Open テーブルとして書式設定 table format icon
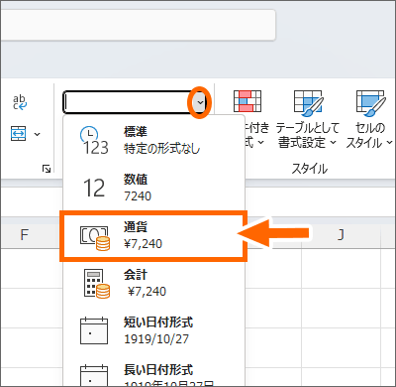This screenshot has height=387, width=396. [308, 103]
